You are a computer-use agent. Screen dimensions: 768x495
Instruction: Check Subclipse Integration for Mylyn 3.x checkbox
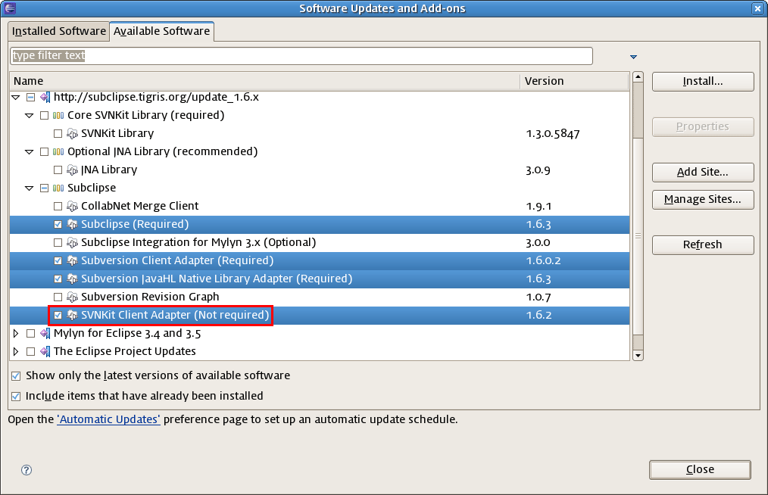pos(58,242)
